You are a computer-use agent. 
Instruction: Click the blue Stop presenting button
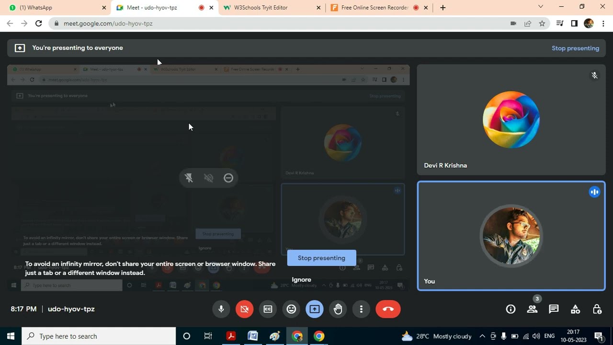(321, 258)
